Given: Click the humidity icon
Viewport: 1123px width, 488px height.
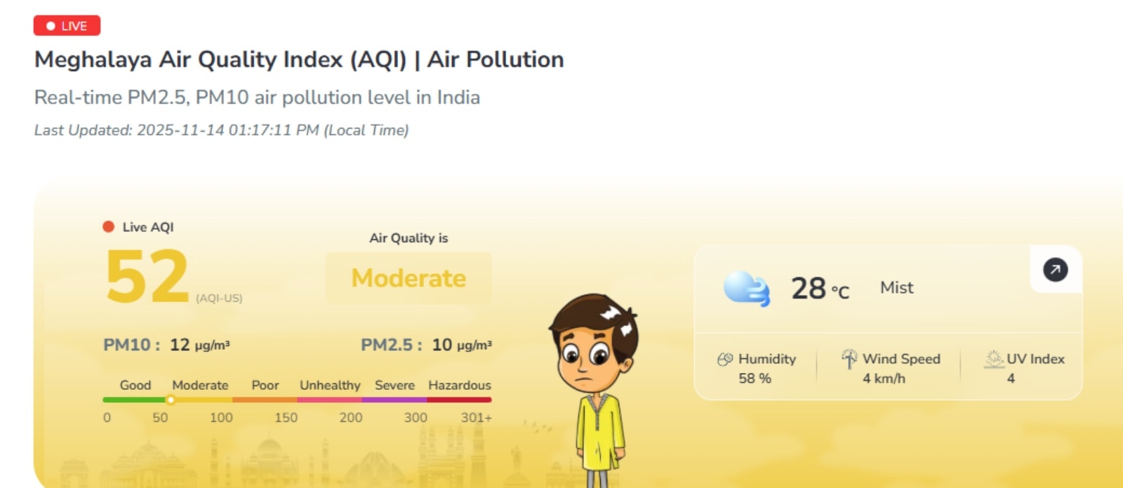Looking at the screenshot, I should (725, 360).
